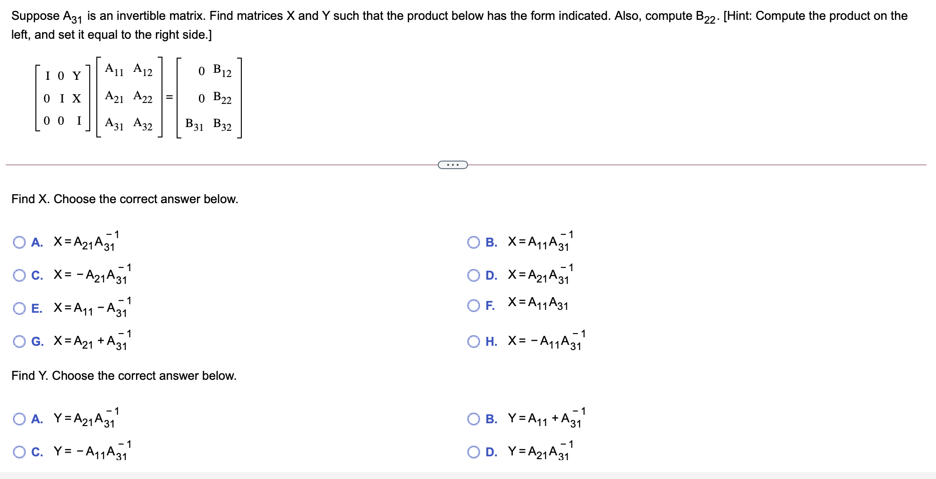This screenshot has width=936, height=479.
Task: Click the horizontal divider line
Action: [x=236, y=164]
